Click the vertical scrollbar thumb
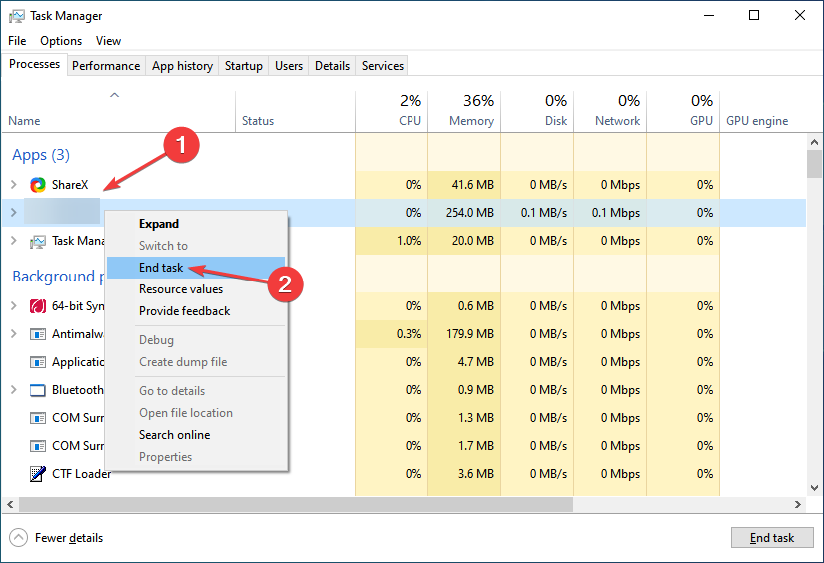The height and width of the screenshot is (563, 824). click(814, 164)
